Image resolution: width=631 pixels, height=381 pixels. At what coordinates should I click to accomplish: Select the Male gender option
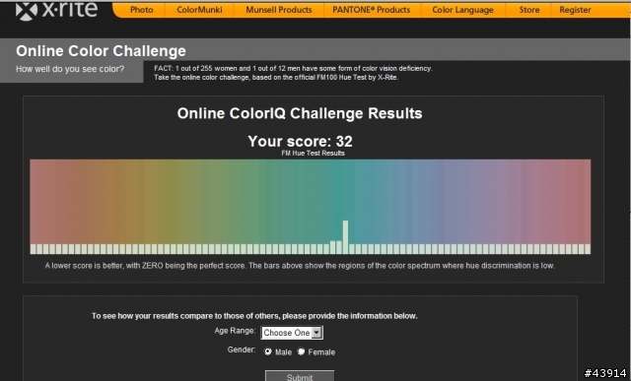[x=267, y=351]
